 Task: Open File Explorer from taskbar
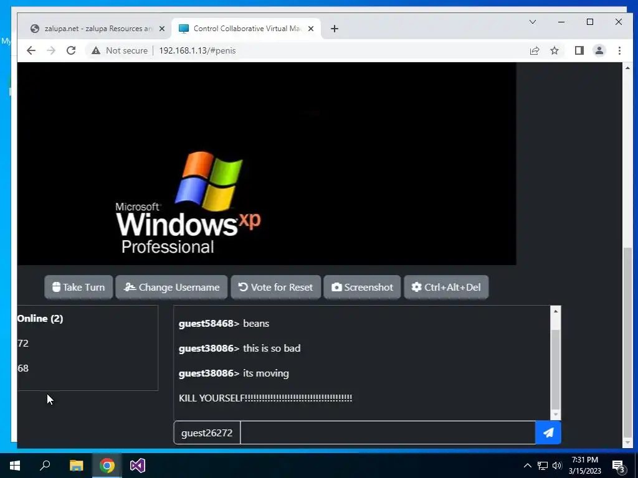tap(76, 466)
